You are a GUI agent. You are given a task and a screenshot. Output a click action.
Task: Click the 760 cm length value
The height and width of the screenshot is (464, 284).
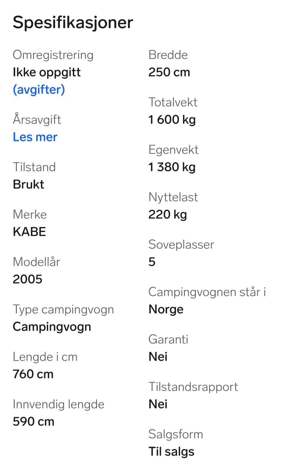pyautogui.click(x=33, y=374)
